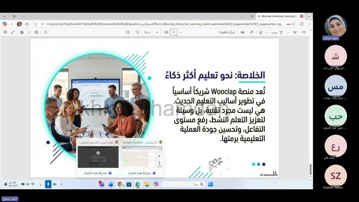Open Wi-Fi network tray icon
The width and height of the screenshot is (359, 202).
click(x=33, y=184)
